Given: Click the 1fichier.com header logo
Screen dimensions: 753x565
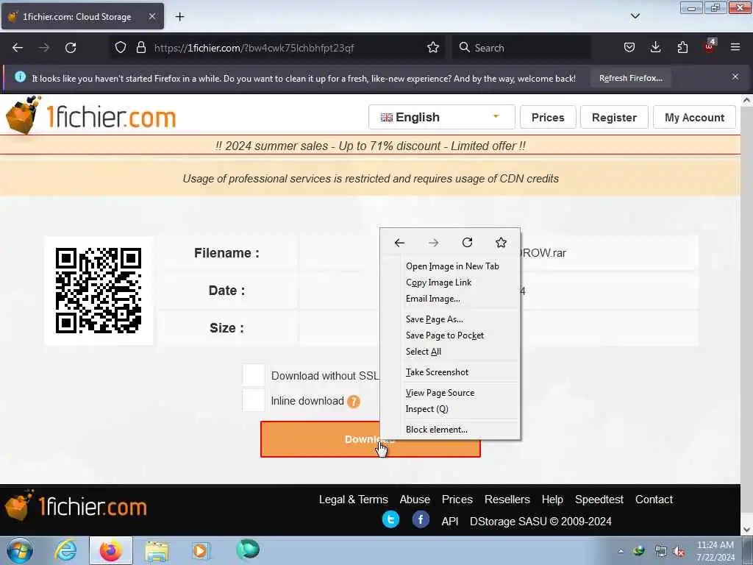Looking at the screenshot, I should (x=91, y=116).
